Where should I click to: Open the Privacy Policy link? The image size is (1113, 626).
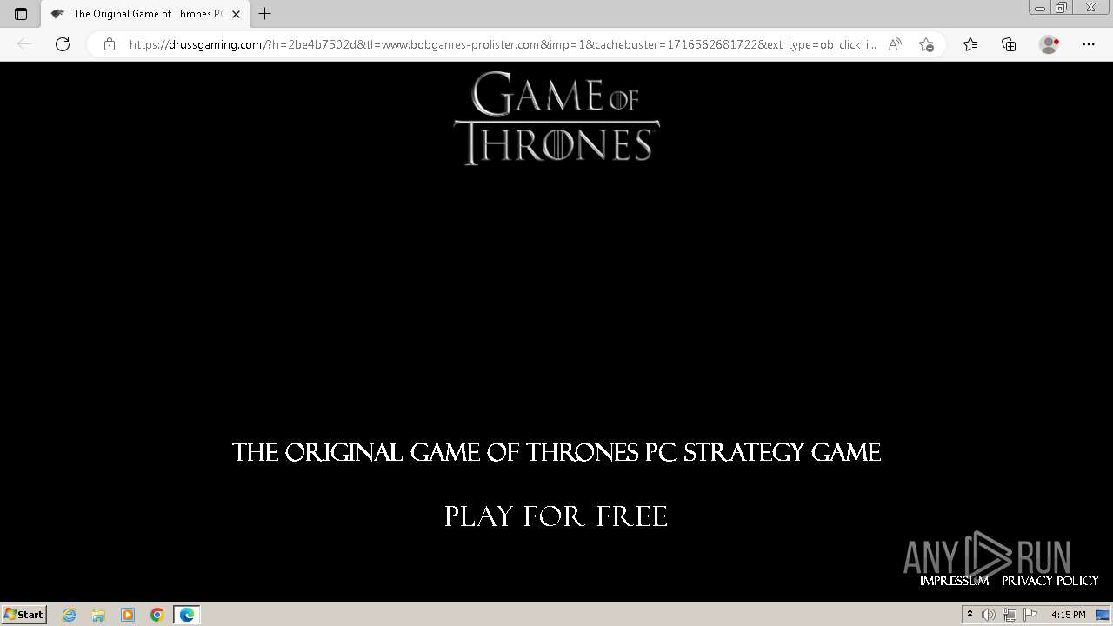pyautogui.click(x=1050, y=581)
